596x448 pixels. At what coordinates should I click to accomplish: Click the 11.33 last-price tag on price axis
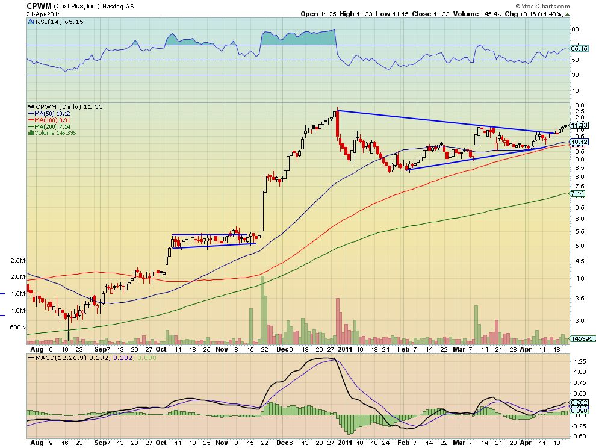(579, 125)
